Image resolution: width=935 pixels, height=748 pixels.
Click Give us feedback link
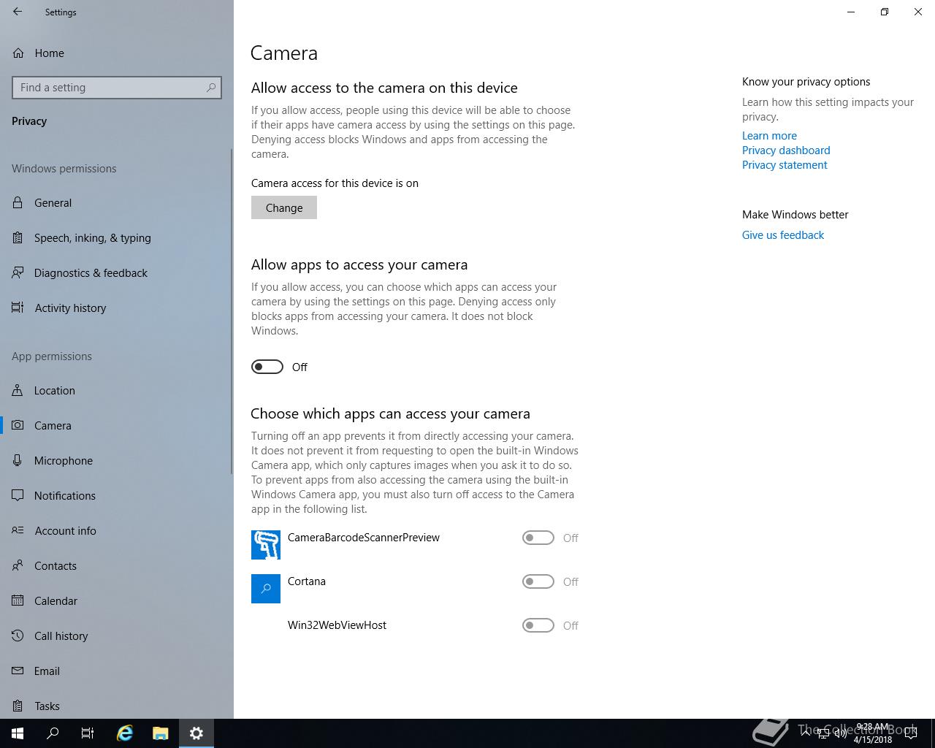pos(783,234)
